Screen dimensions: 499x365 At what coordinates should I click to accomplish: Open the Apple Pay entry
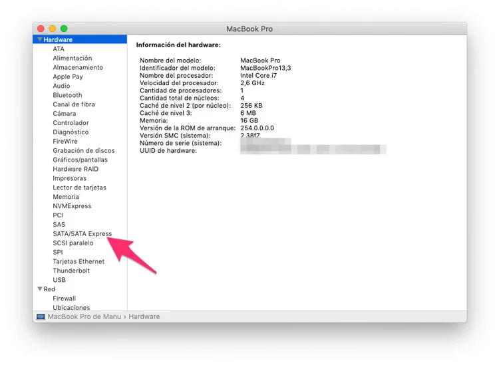click(68, 76)
